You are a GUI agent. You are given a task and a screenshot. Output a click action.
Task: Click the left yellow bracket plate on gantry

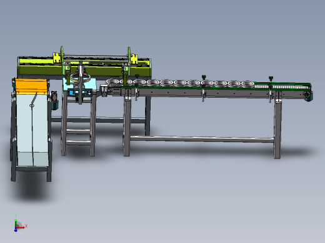pos(56,57)
